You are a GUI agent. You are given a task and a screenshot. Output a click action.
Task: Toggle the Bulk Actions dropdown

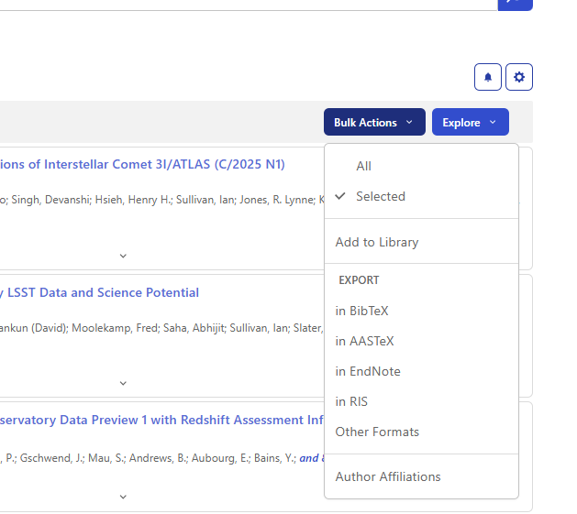[x=373, y=122]
